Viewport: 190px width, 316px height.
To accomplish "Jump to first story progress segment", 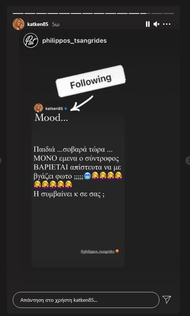I will coord(18,14).
